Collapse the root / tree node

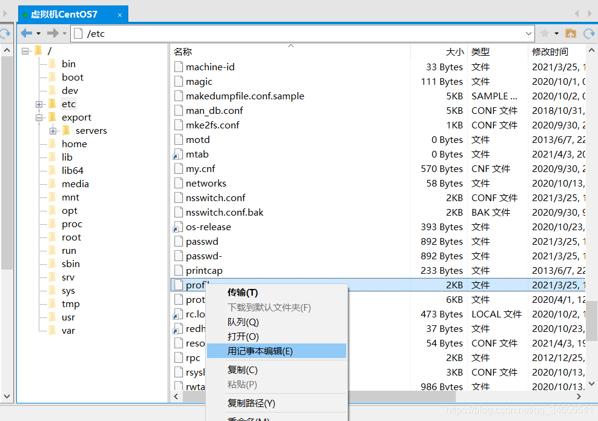25,51
